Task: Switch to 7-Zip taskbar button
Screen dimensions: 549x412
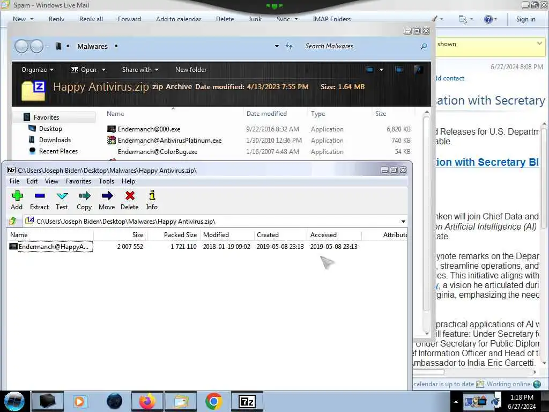Action: click(x=247, y=401)
